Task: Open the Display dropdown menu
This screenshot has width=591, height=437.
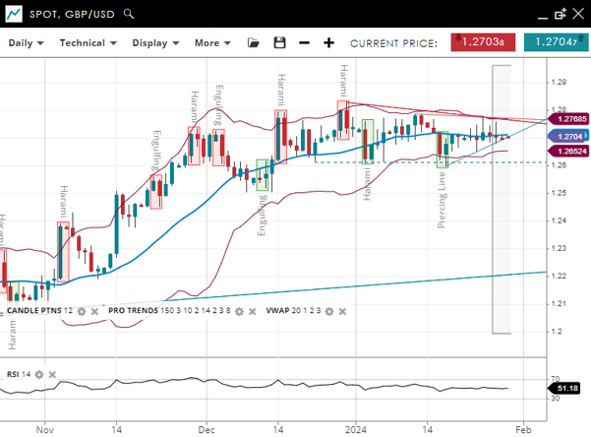Action: tap(155, 43)
